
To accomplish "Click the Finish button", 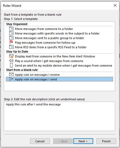I will (x=106, y=141).
